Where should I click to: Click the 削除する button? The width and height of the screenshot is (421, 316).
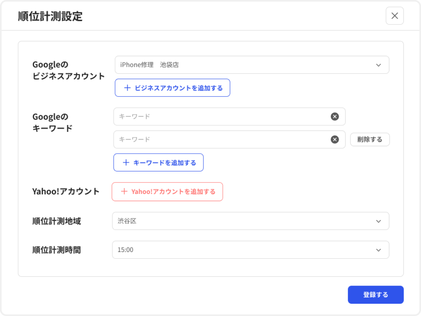pos(370,139)
